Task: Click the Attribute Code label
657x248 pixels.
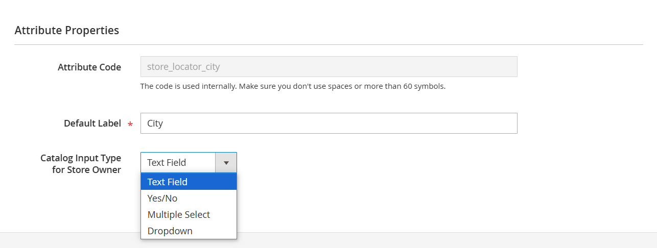Action: click(x=89, y=67)
